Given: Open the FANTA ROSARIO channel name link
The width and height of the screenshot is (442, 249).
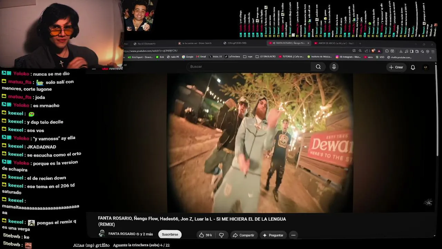Looking at the screenshot, I should (122, 234).
